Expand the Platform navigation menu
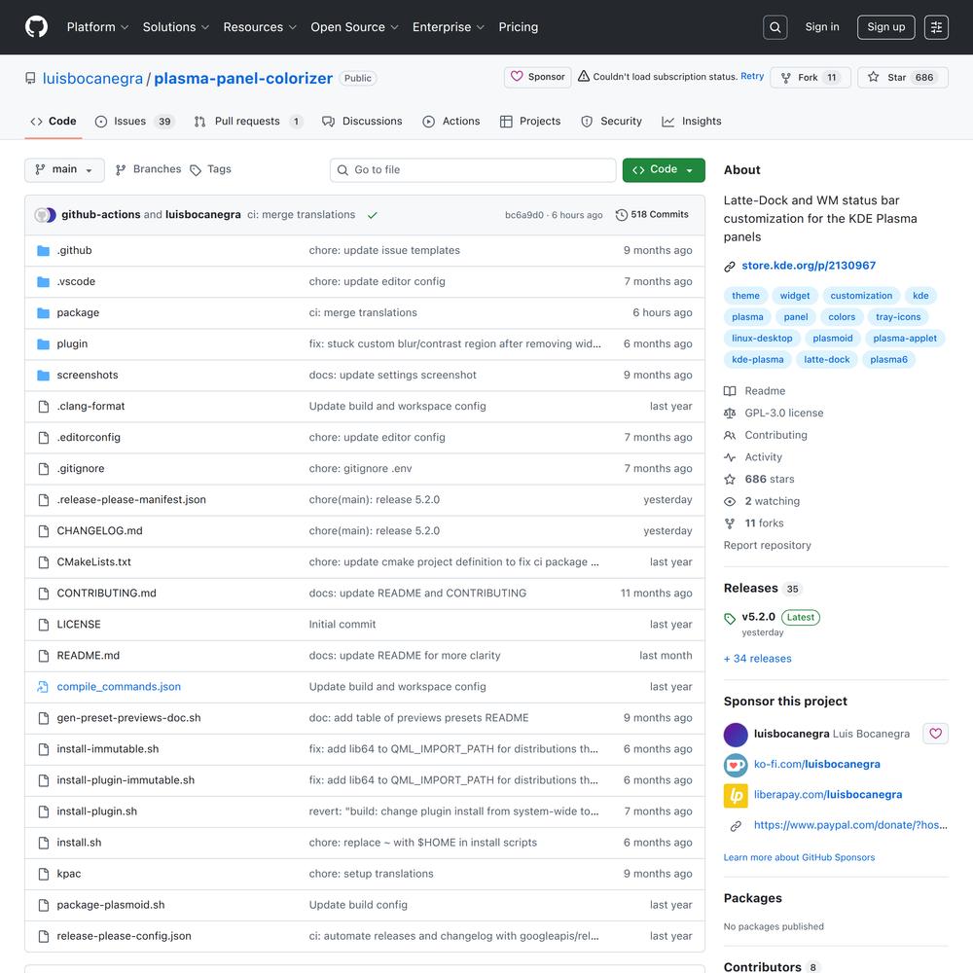Image resolution: width=973 pixels, height=973 pixels. coord(97,27)
